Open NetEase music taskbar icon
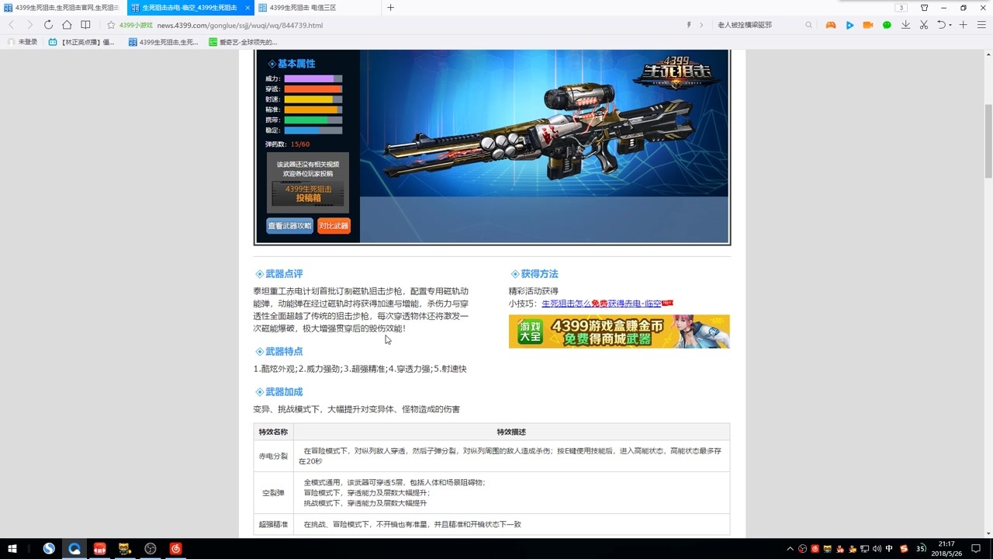The width and height of the screenshot is (993, 559). pyautogui.click(x=176, y=548)
